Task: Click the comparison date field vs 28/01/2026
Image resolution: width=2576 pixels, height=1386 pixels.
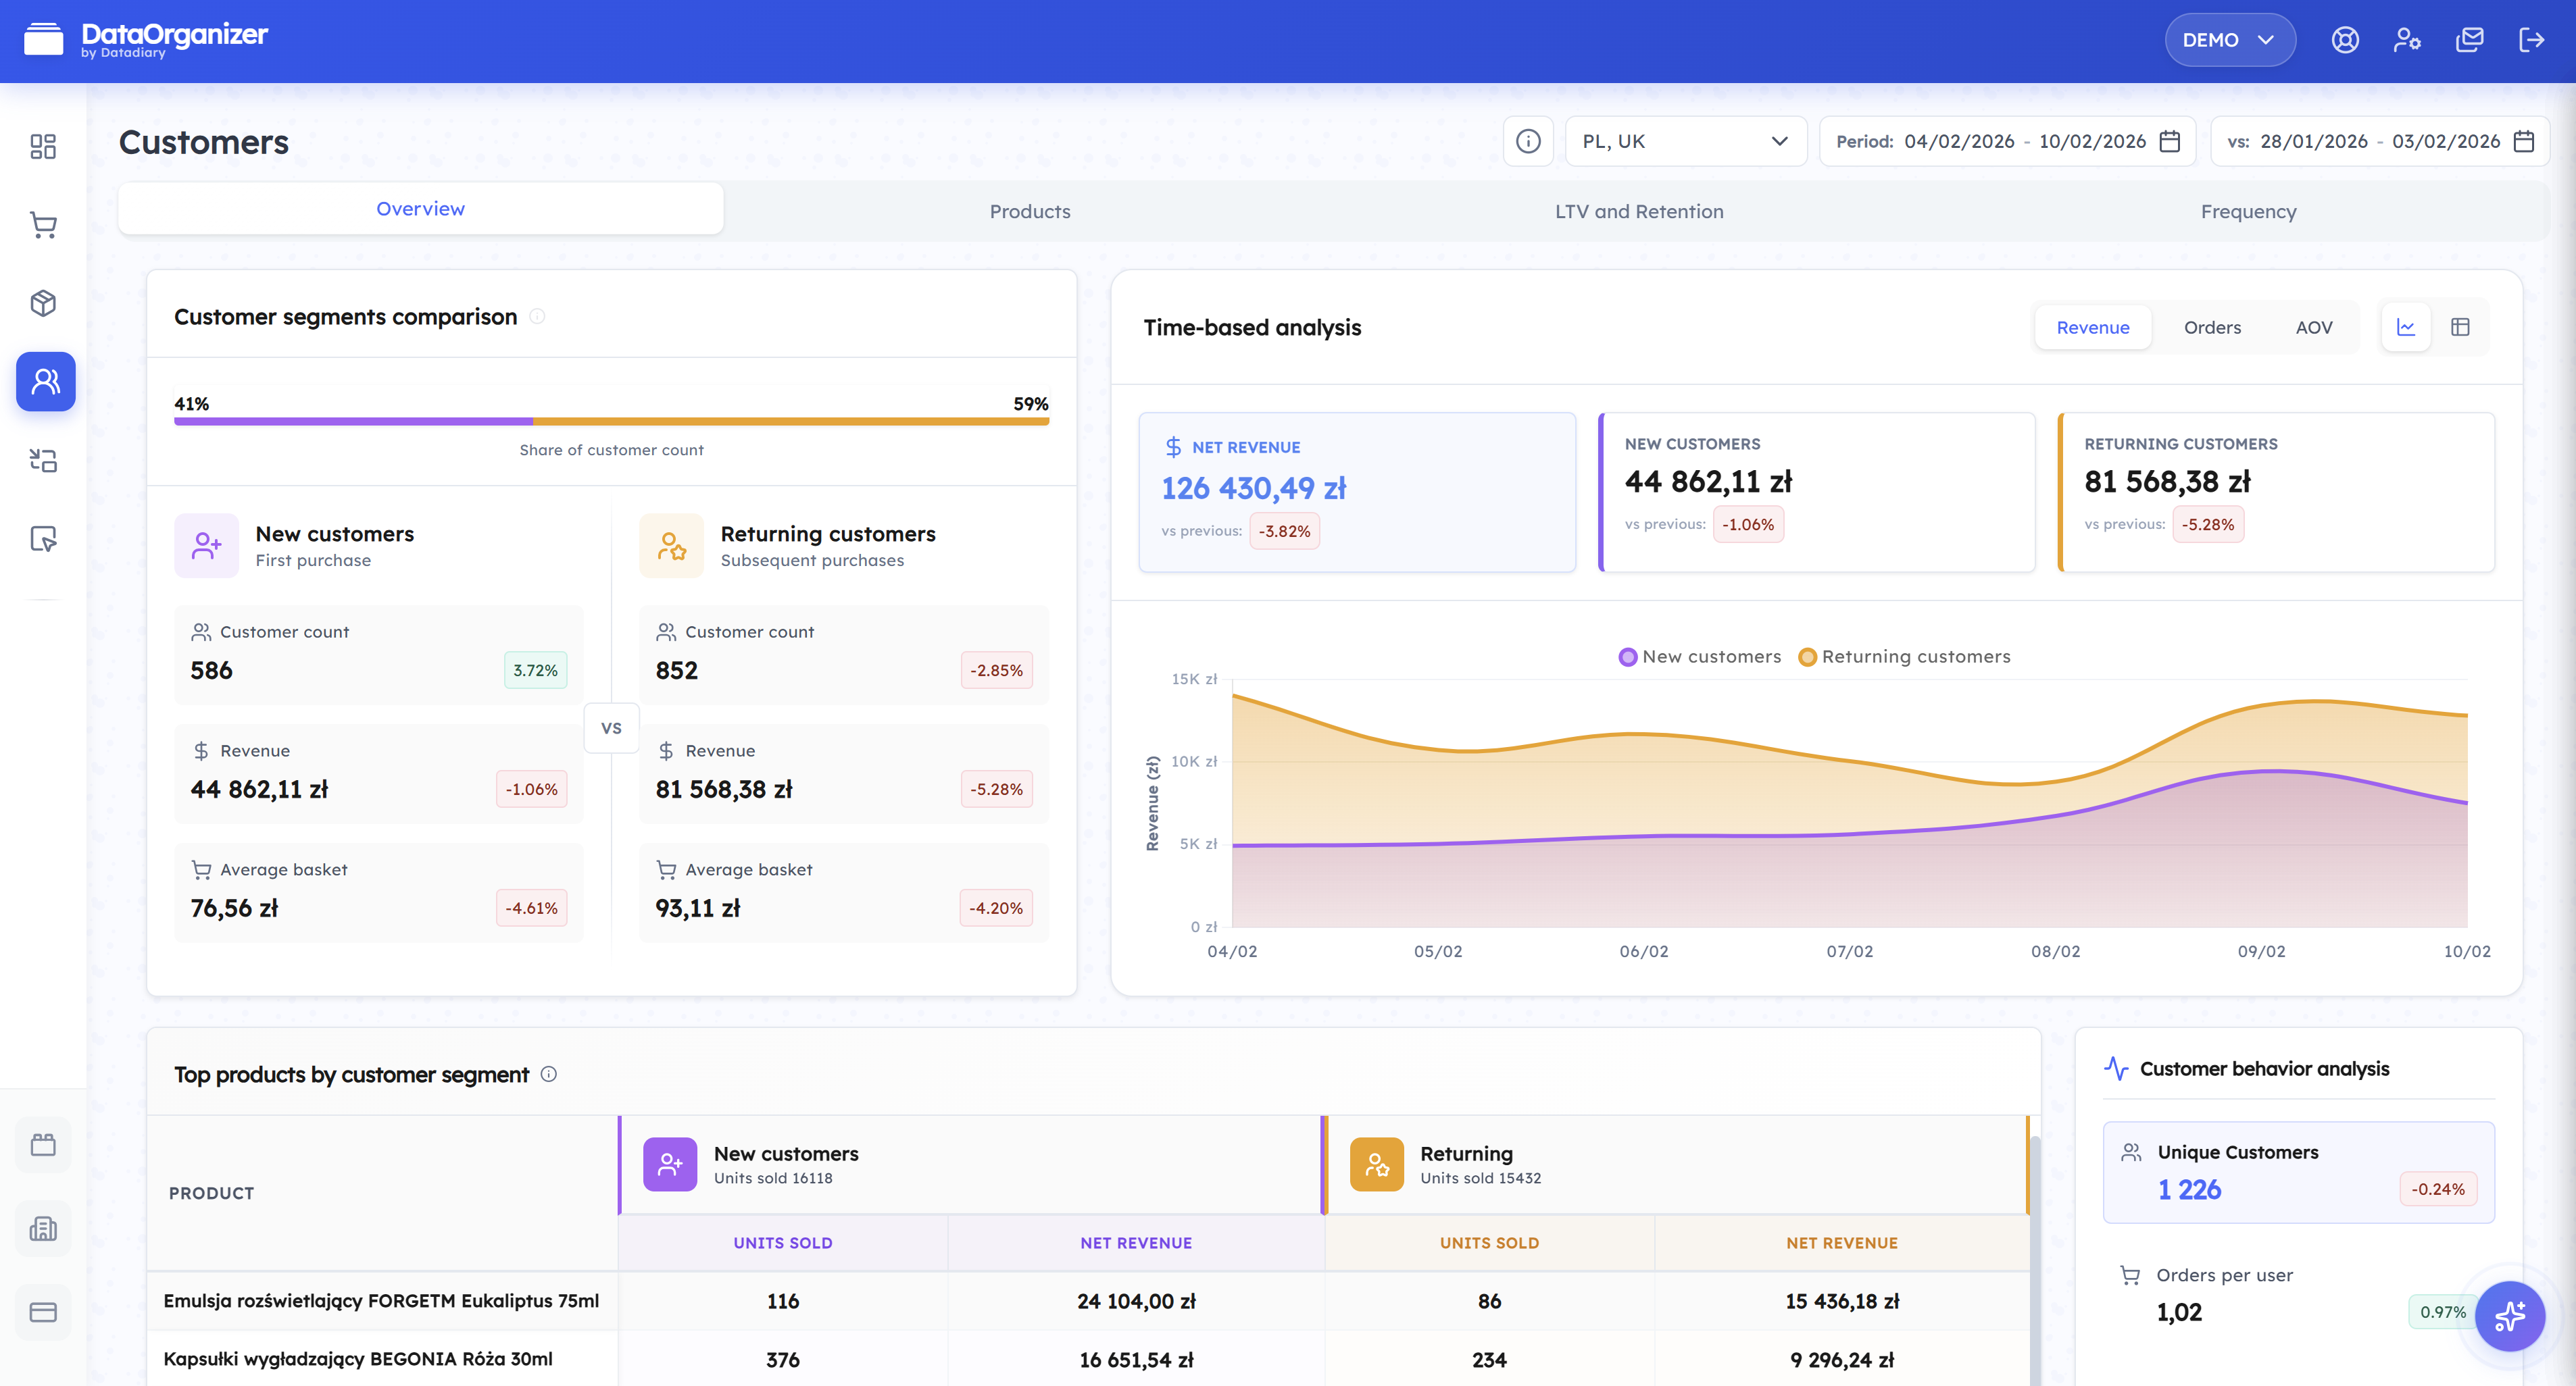Action: coord(2380,141)
